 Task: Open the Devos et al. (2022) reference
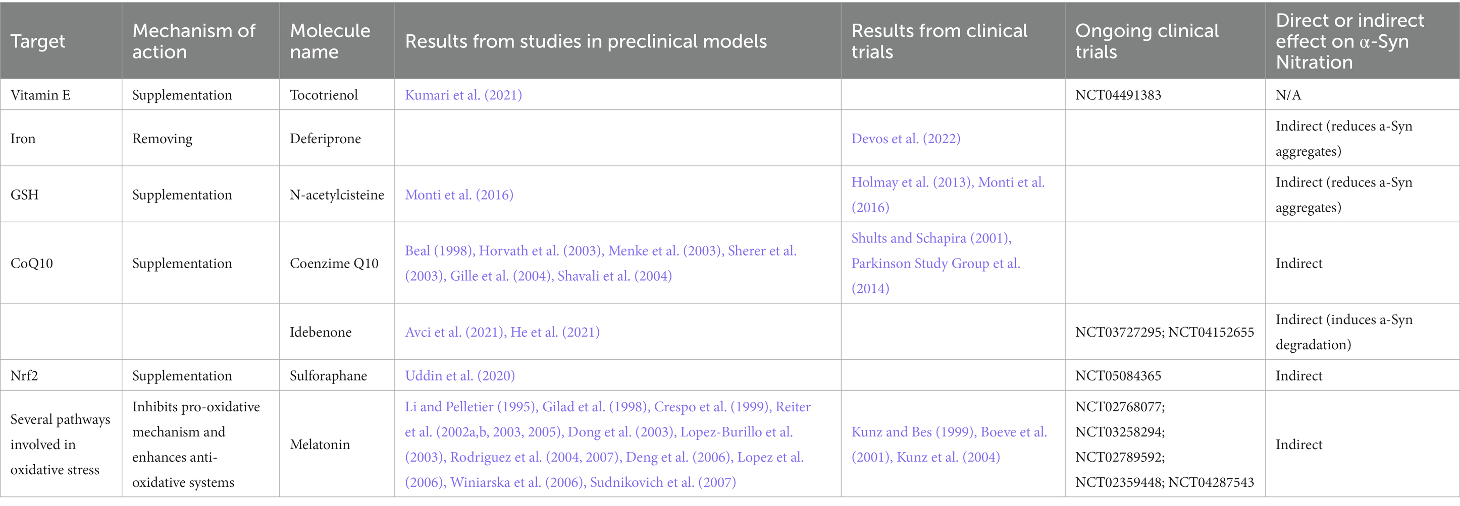[x=905, y=139]
